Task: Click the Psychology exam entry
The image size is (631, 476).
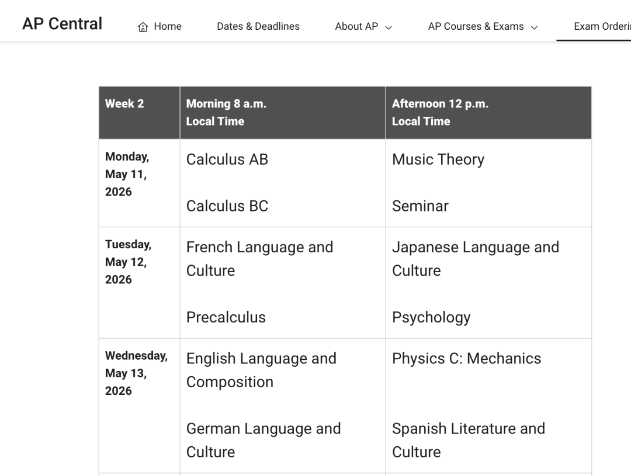Action: tap(431, 317)
